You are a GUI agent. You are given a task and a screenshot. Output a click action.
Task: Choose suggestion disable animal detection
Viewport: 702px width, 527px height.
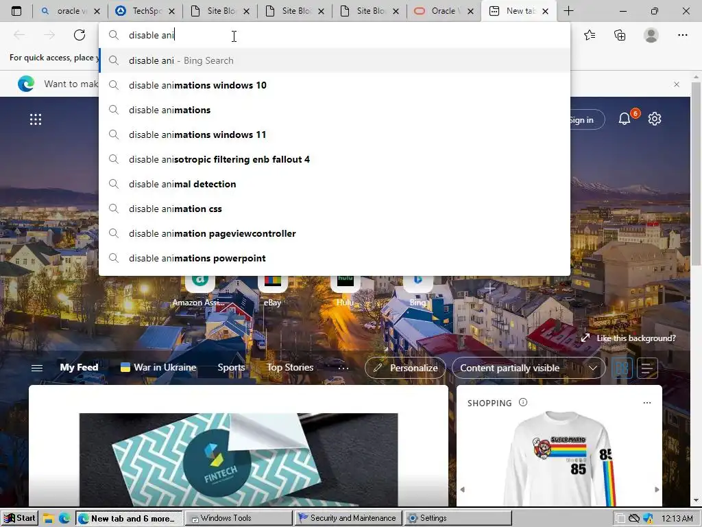pos(335,184)
